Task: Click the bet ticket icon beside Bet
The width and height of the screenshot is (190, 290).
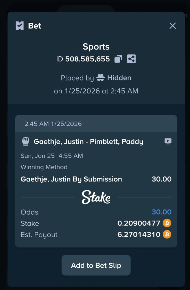Action: click(19, 26)
